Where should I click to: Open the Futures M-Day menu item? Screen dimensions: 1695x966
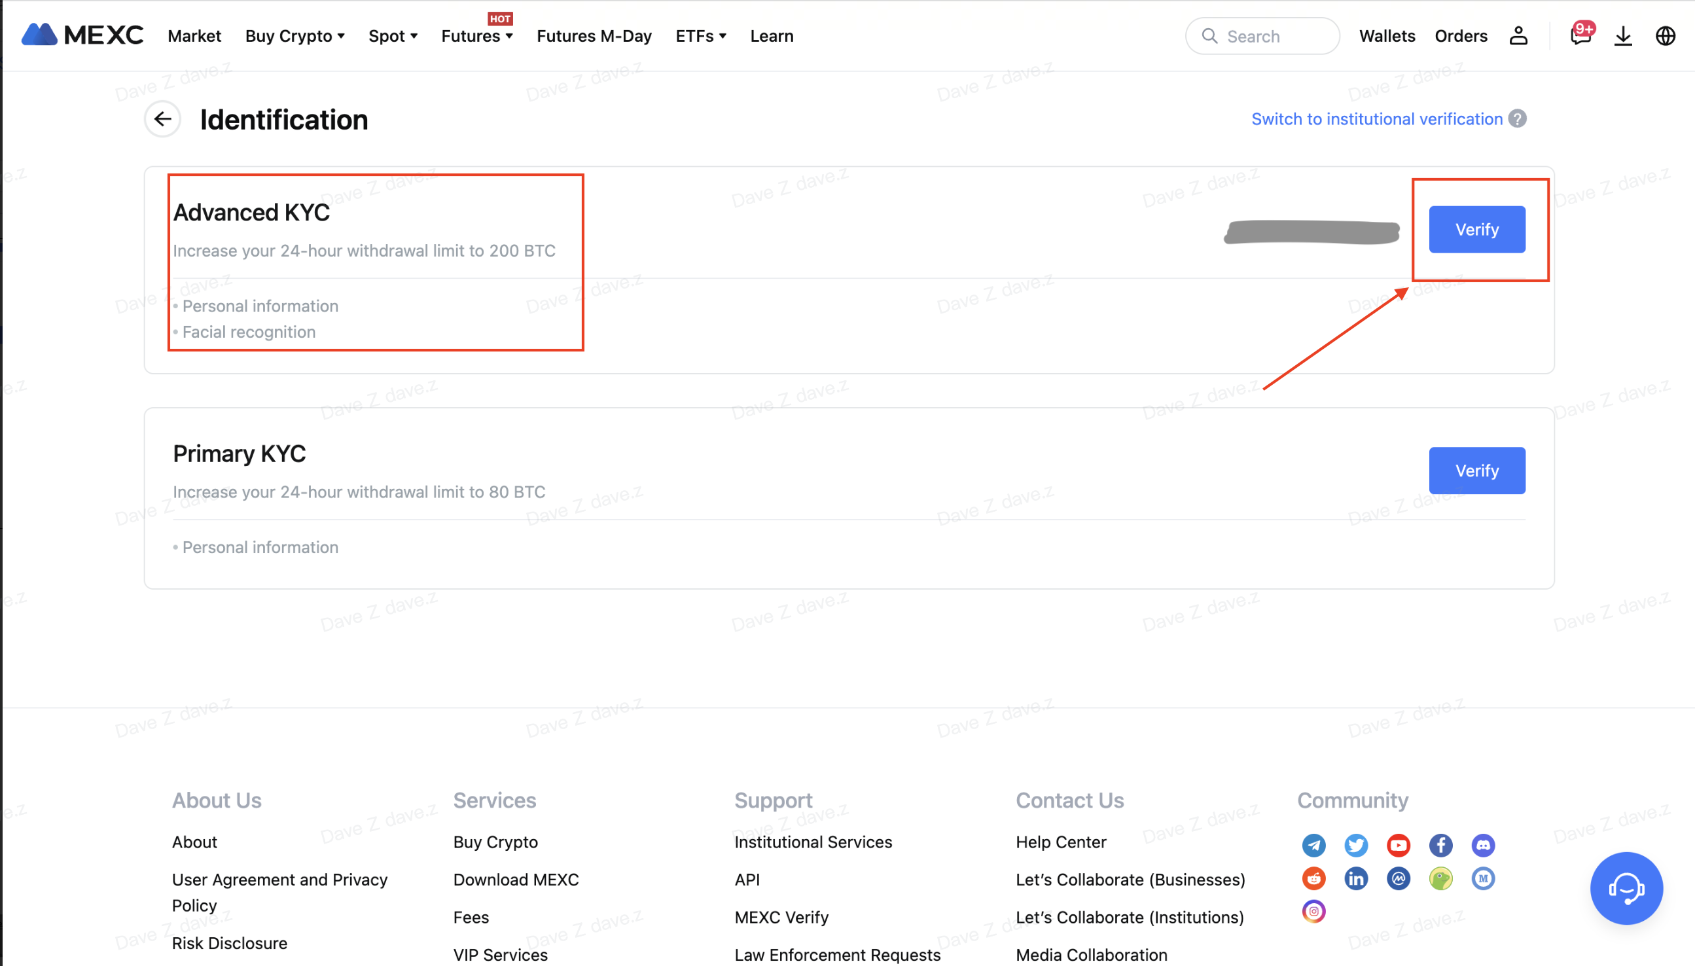point(594,36)
